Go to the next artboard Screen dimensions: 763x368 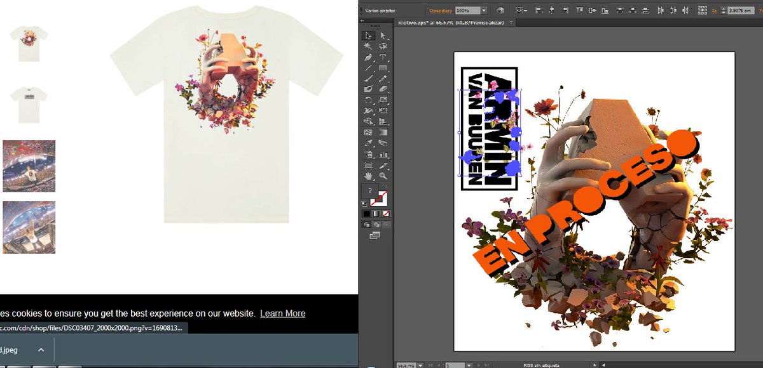click(478, 365)
